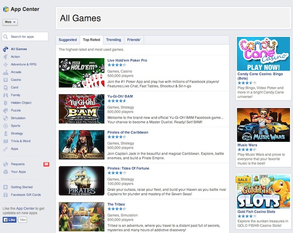Click the App Center cube icon
The image size is (293, 233).
(x=5, y=9)
